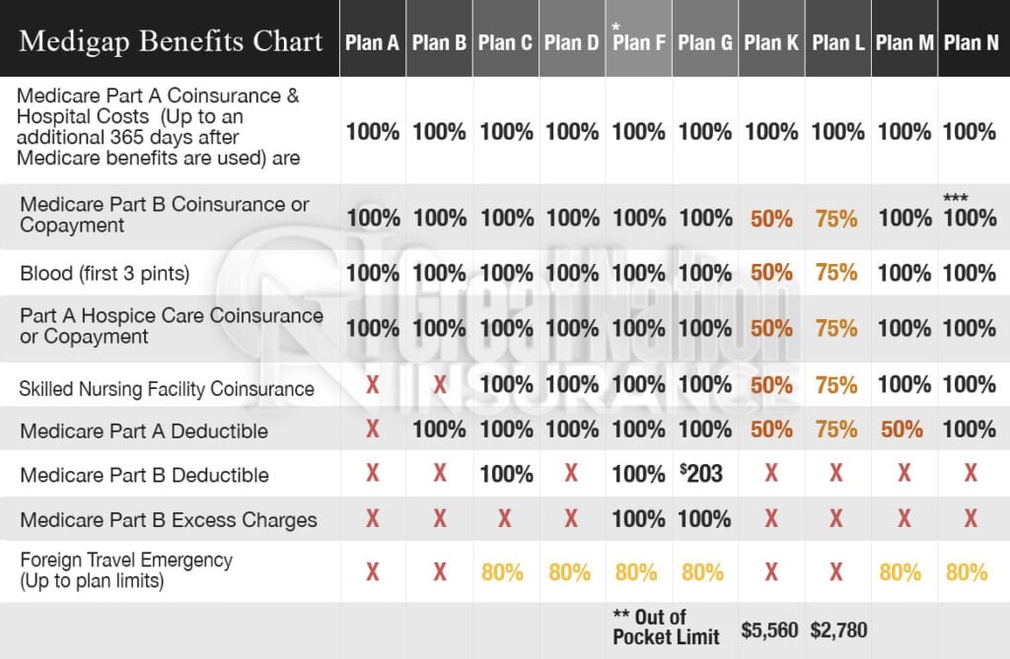The width and height of the screenshot is (1010, 659).
Task: Click the red X for Plan M Excess Charges
Action: pos(904,518)
